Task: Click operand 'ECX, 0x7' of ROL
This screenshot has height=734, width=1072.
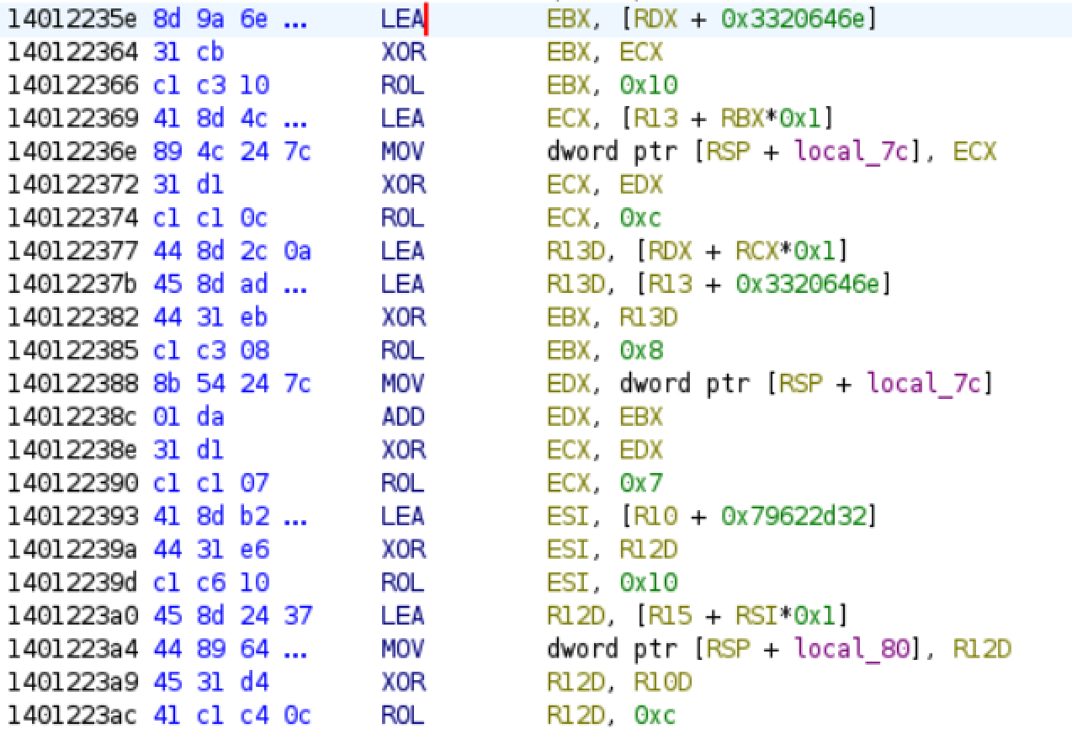Action: [x=604, y=482]
